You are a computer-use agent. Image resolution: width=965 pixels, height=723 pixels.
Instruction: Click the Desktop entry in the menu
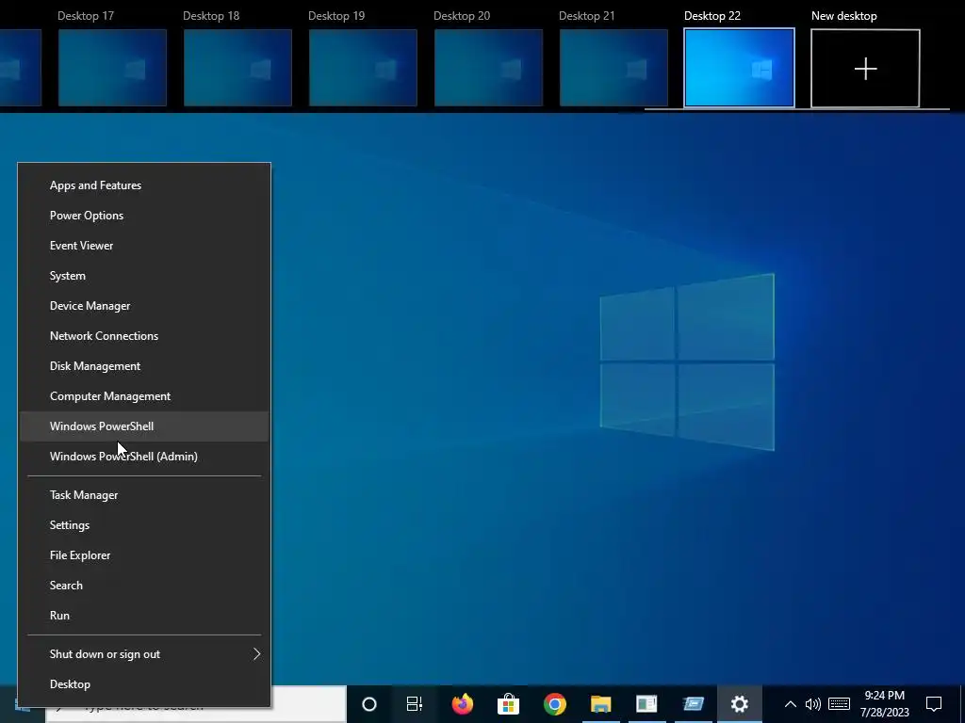[x=144, y=684]
